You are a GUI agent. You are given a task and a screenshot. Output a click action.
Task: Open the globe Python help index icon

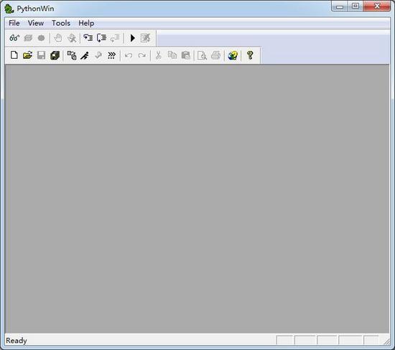point(233,55)
